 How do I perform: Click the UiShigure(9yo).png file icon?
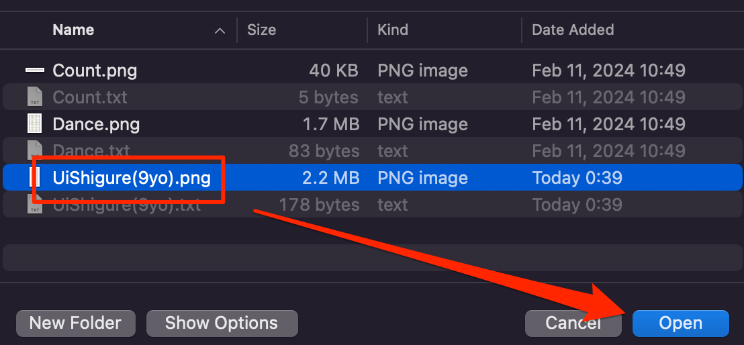[x=35, y=177]
